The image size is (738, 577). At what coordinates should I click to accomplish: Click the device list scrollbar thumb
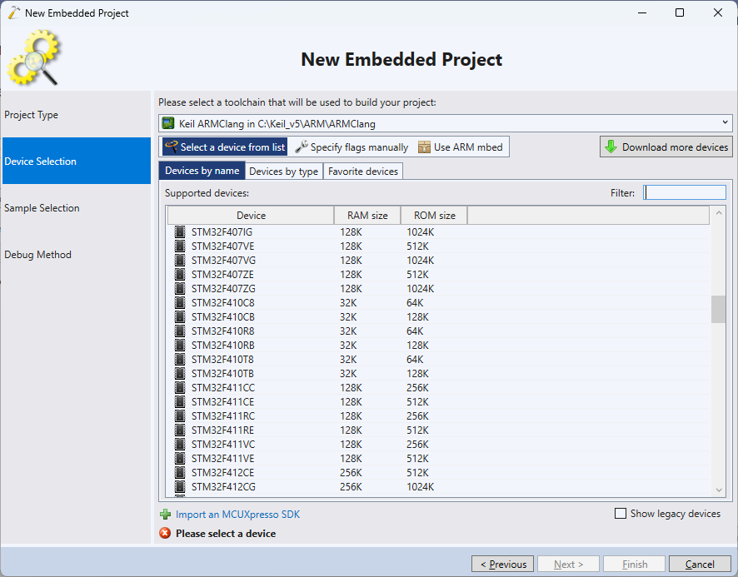(718, 309)
